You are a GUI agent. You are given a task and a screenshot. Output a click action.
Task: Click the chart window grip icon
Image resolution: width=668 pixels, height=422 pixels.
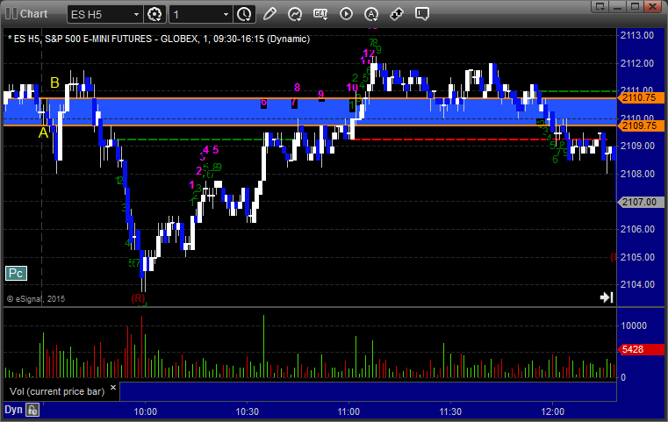(x=11, y=14)
